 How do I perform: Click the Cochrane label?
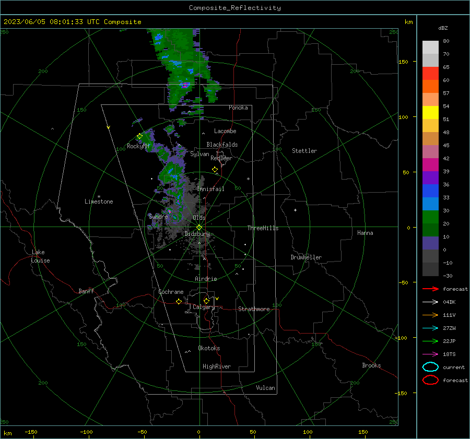pyautogui.click(x=171, y=292)
